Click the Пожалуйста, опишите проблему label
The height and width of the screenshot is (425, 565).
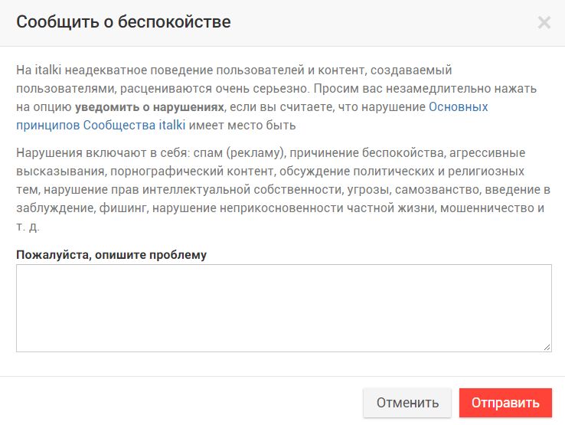point(111,255)
